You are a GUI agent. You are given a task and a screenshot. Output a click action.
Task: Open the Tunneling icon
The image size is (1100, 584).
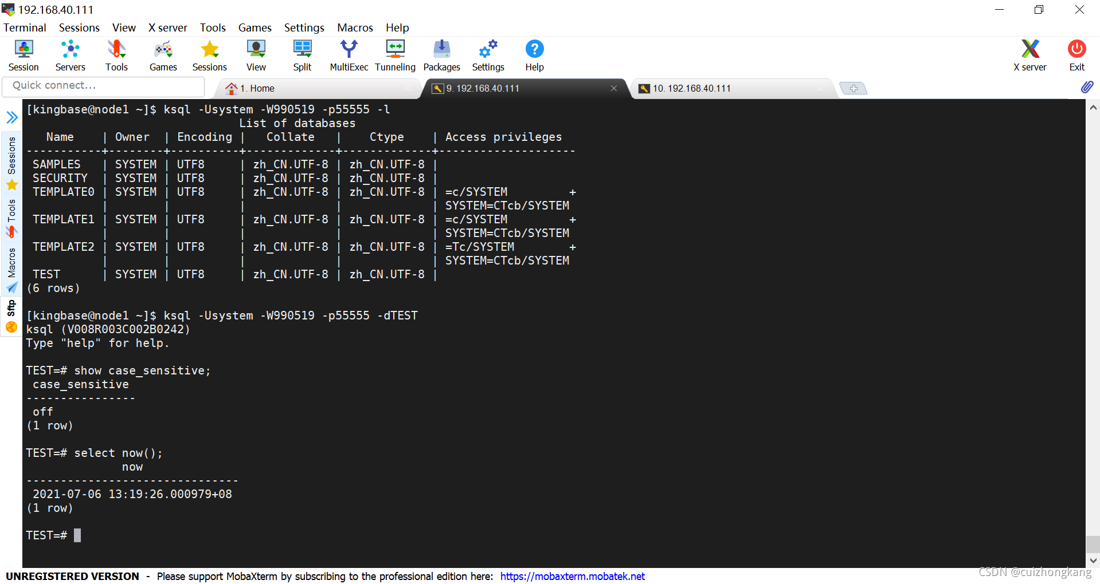(395, 56)
